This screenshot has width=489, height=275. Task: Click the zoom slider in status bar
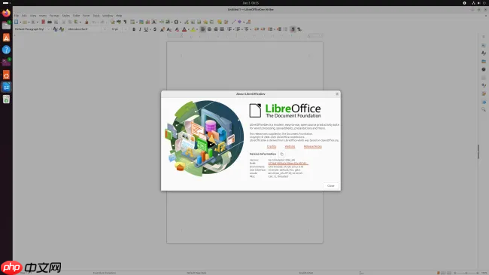click(466, 273)
